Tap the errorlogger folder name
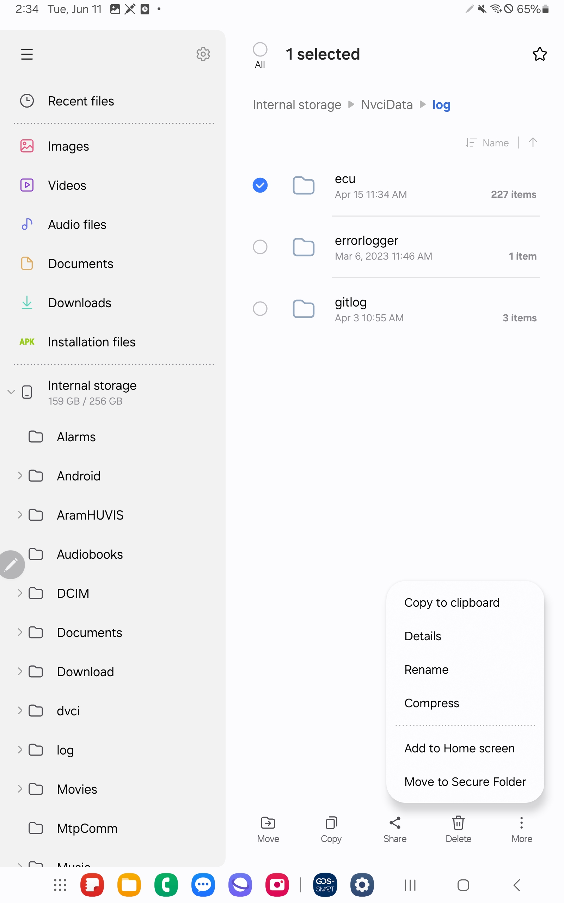The width and height of the screenshot is (564, 903). click(x=366, y=241)
